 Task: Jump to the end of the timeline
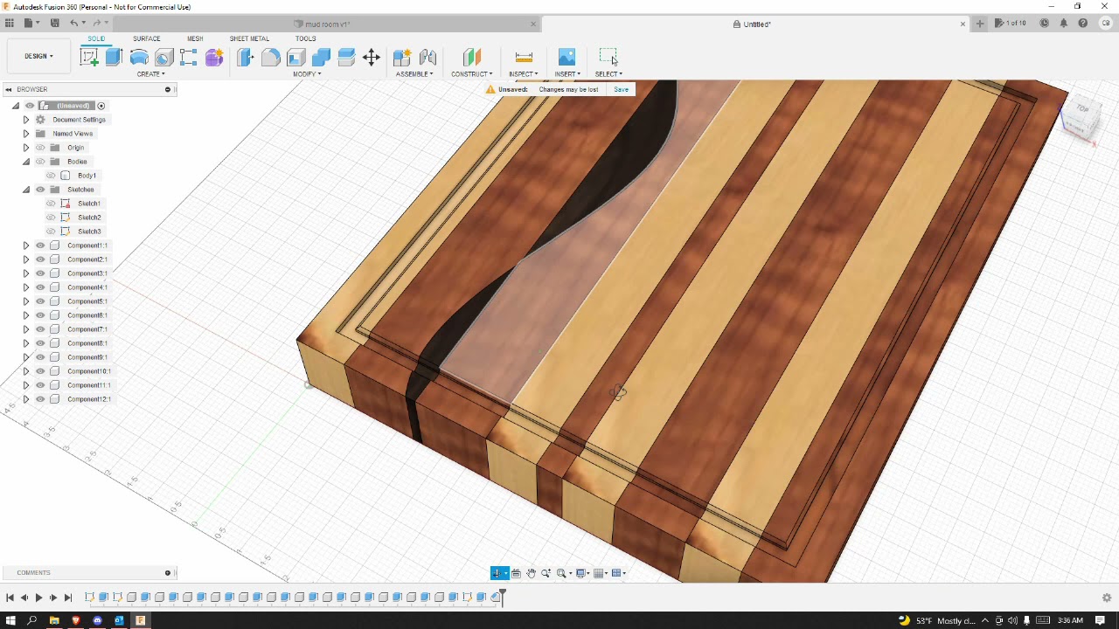pos(68,598)
